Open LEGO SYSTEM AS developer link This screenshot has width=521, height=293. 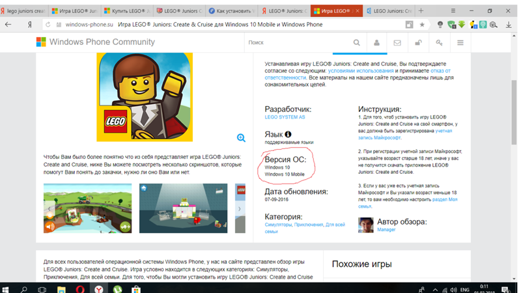tap(285, 117)
